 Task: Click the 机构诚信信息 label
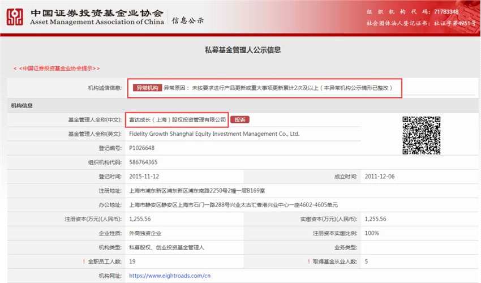pyautogui.click(x=105, y=88)
